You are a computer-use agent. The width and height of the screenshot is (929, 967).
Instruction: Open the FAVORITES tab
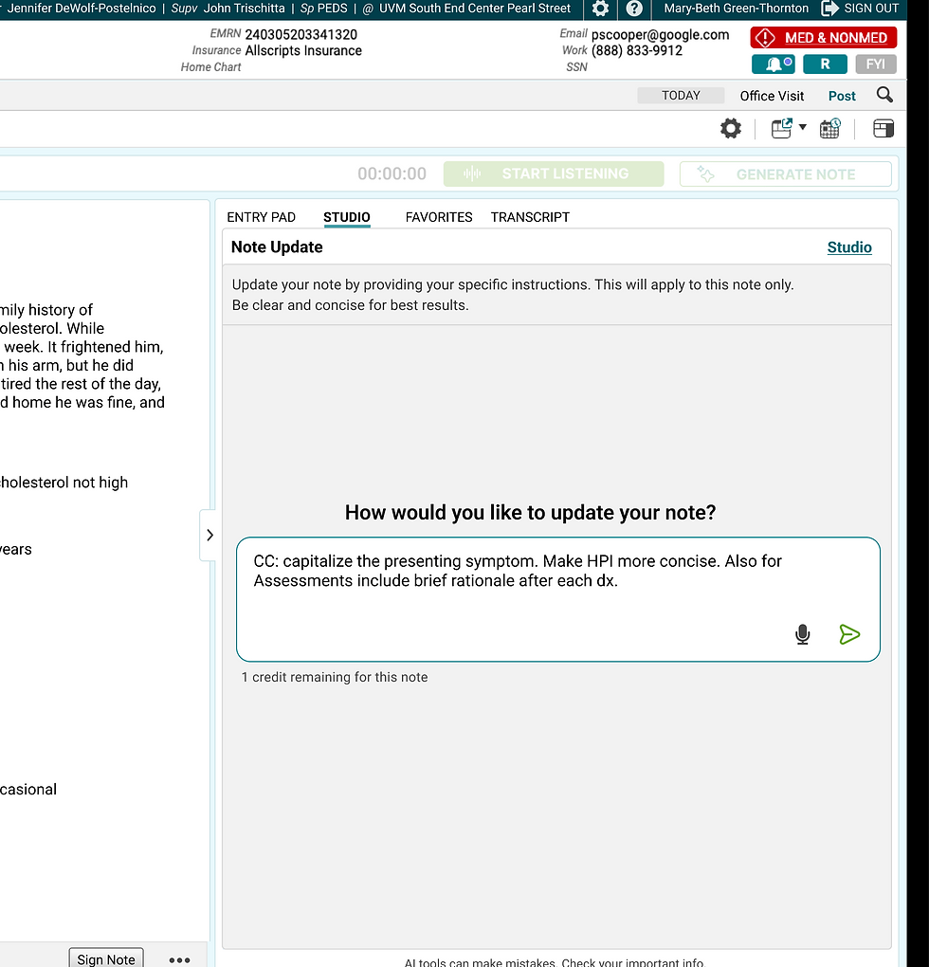click(x=439, y=217)
